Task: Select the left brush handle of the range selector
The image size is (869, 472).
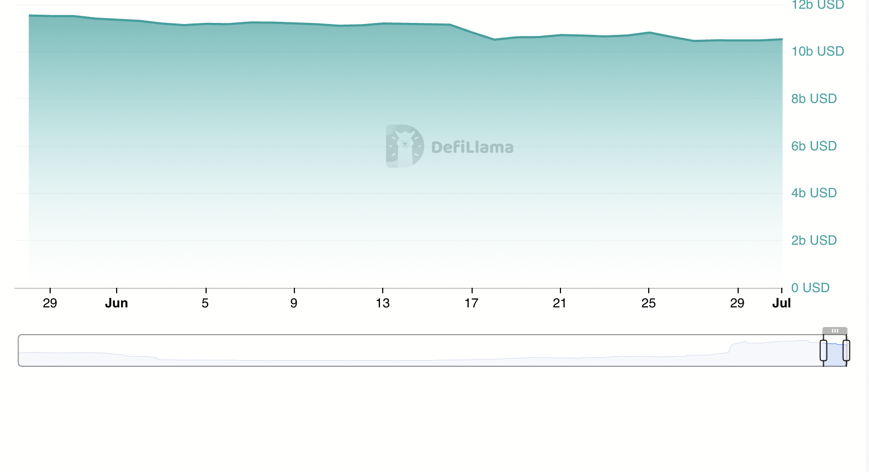Action: click(823, 350)
